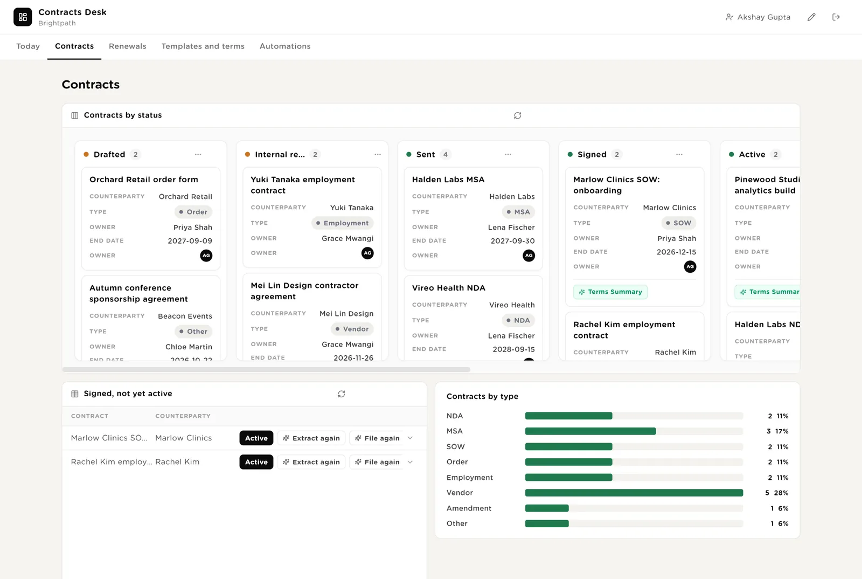Click the table icon beside Signed, not yet active

coord(75,394)
